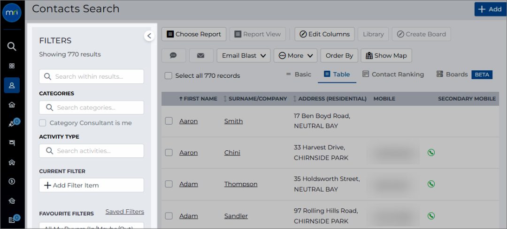Image resolution: width=507 pixels, height=229 pixels.
Task: Click the Mobile column header
Action: (x=384, y=99)
